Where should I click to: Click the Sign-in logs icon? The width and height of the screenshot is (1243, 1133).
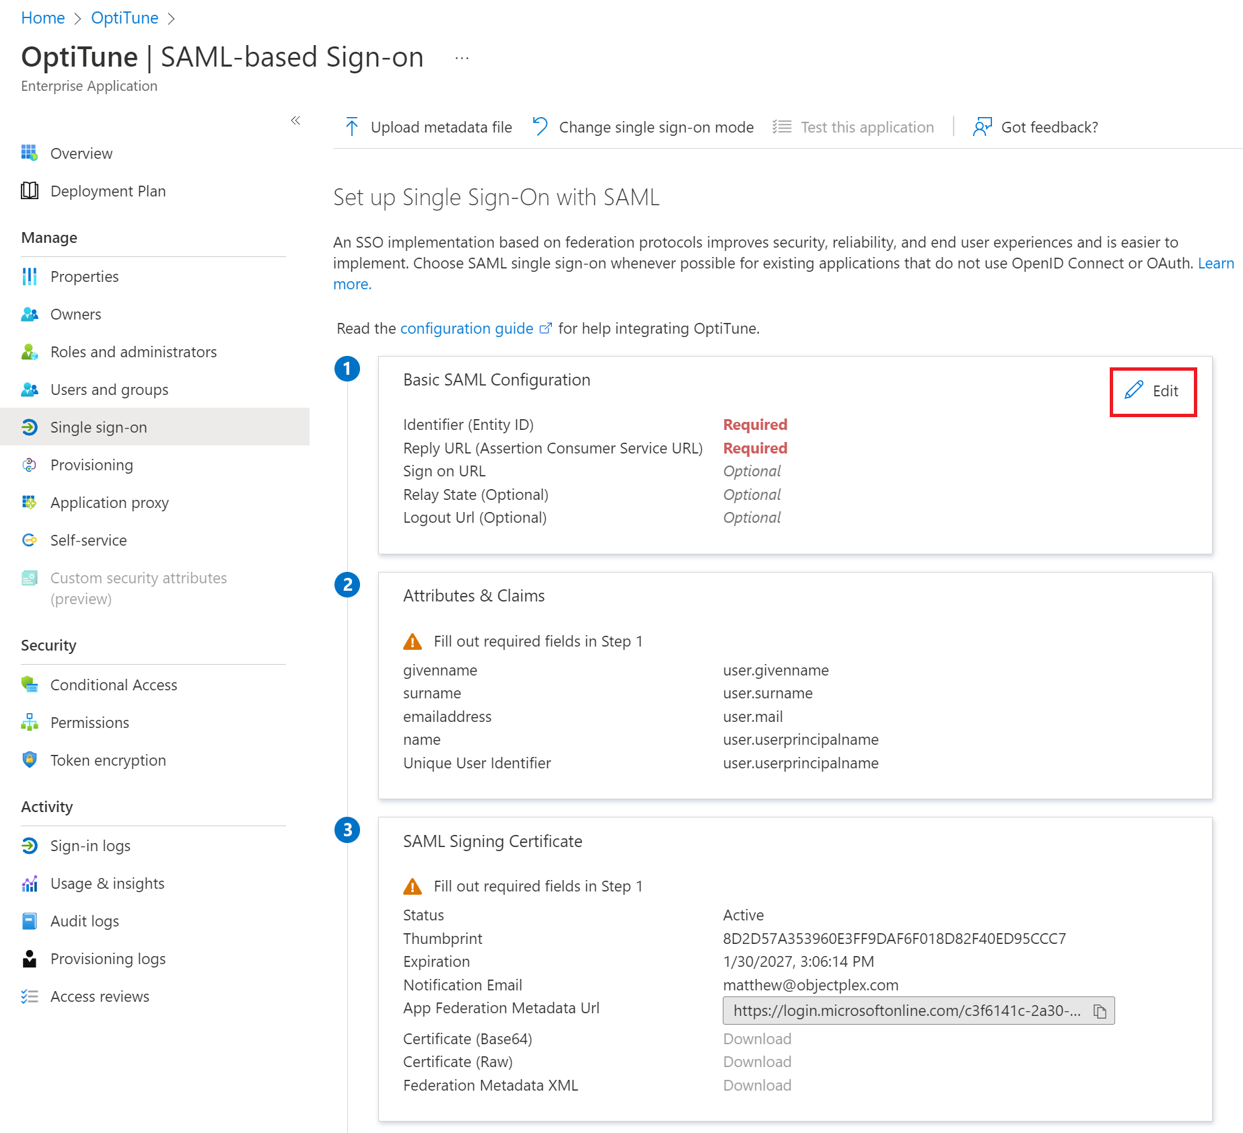pos(30,845)
